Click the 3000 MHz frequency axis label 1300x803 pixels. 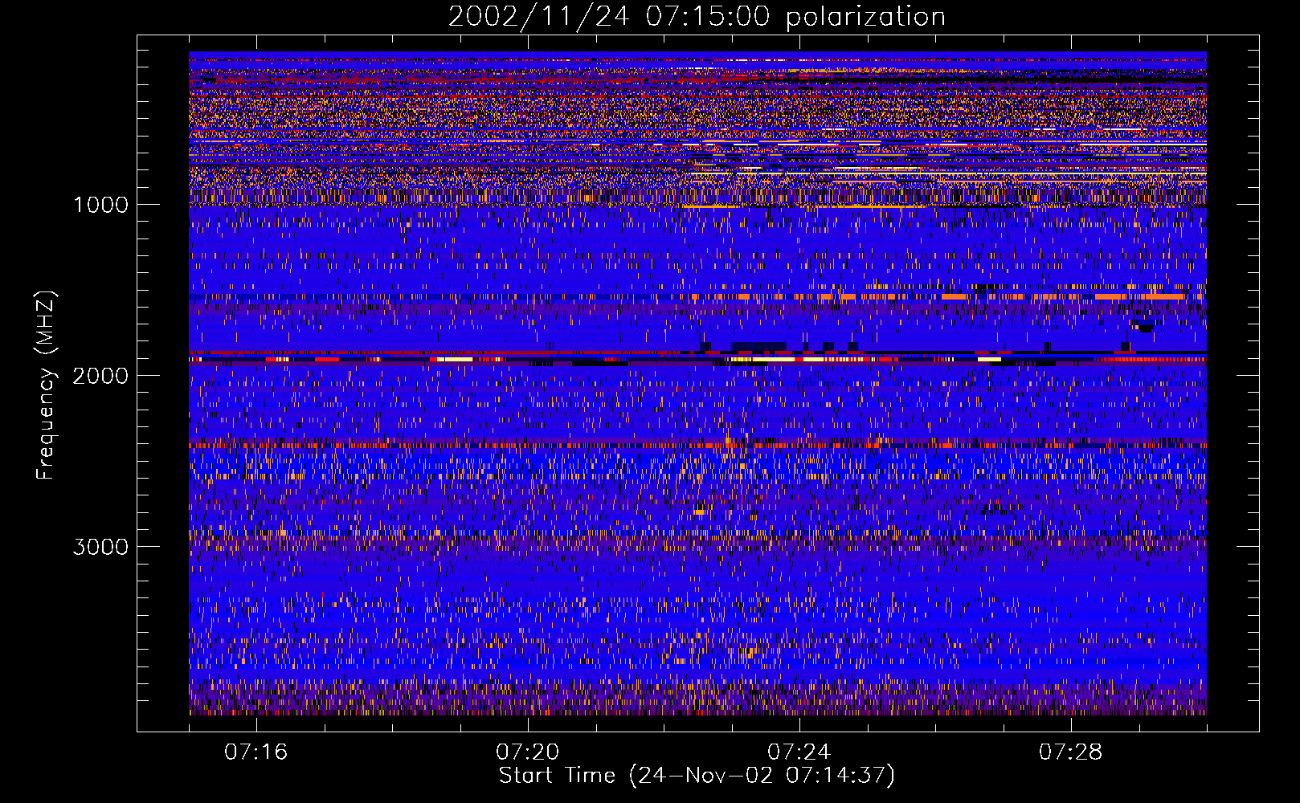(x=100, y=547)
